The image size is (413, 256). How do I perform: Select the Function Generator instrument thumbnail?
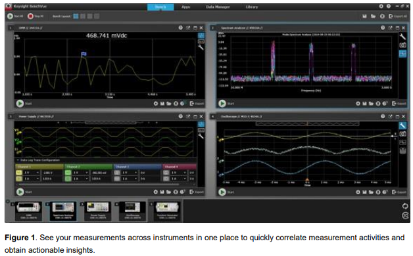(x=167, y=211)
